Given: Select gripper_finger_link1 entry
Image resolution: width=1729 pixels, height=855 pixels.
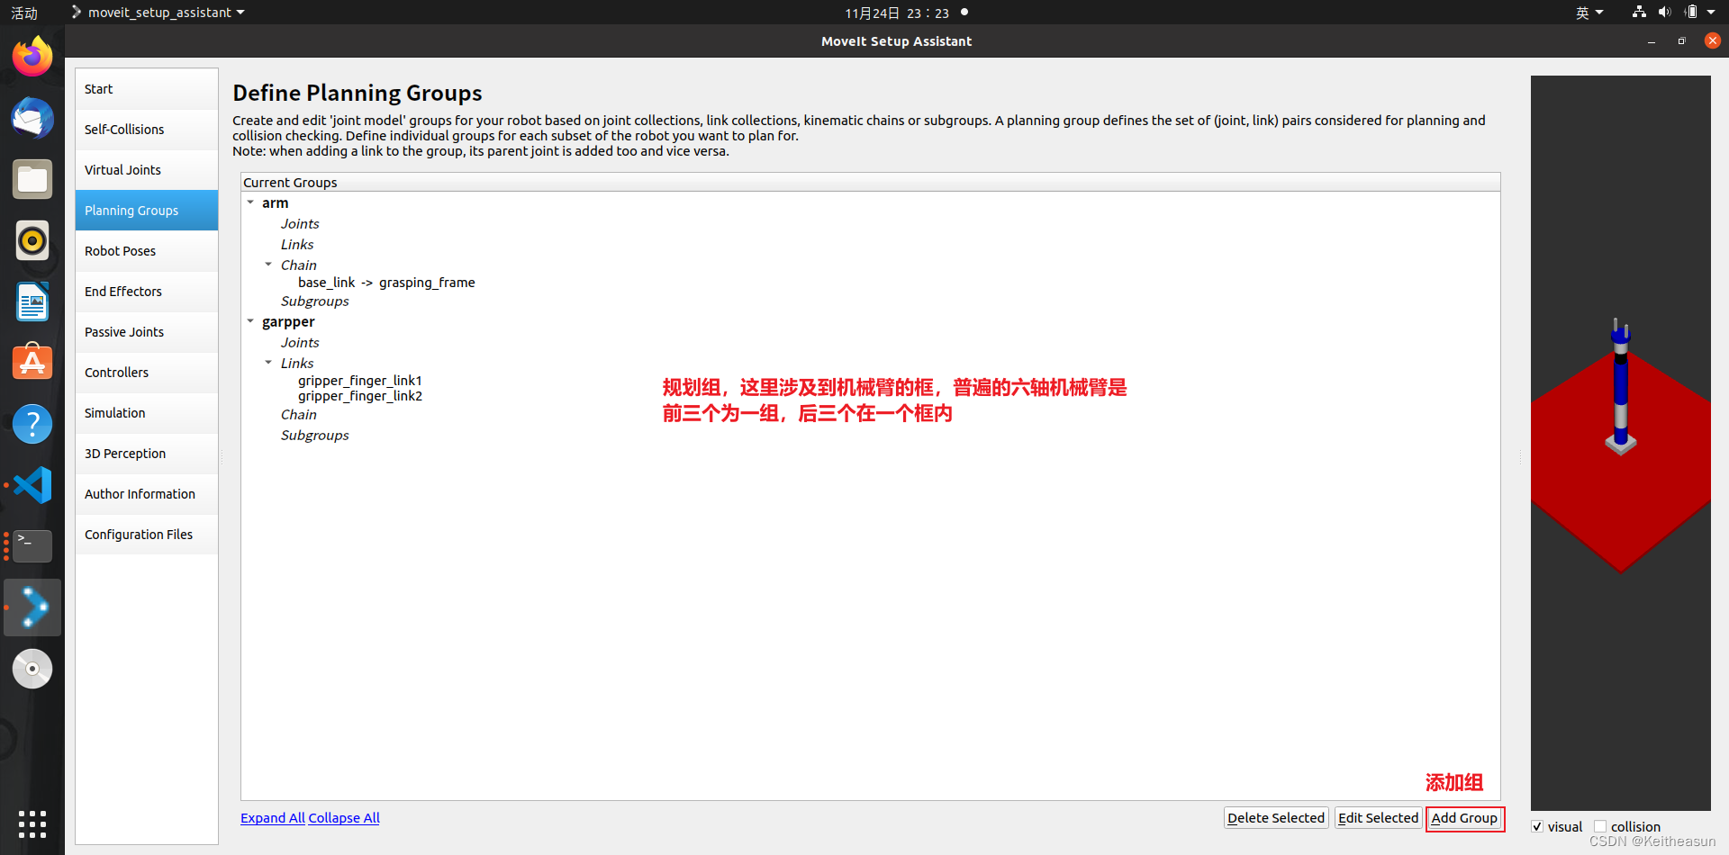Looking at the screenshot, I should (360, 381).
